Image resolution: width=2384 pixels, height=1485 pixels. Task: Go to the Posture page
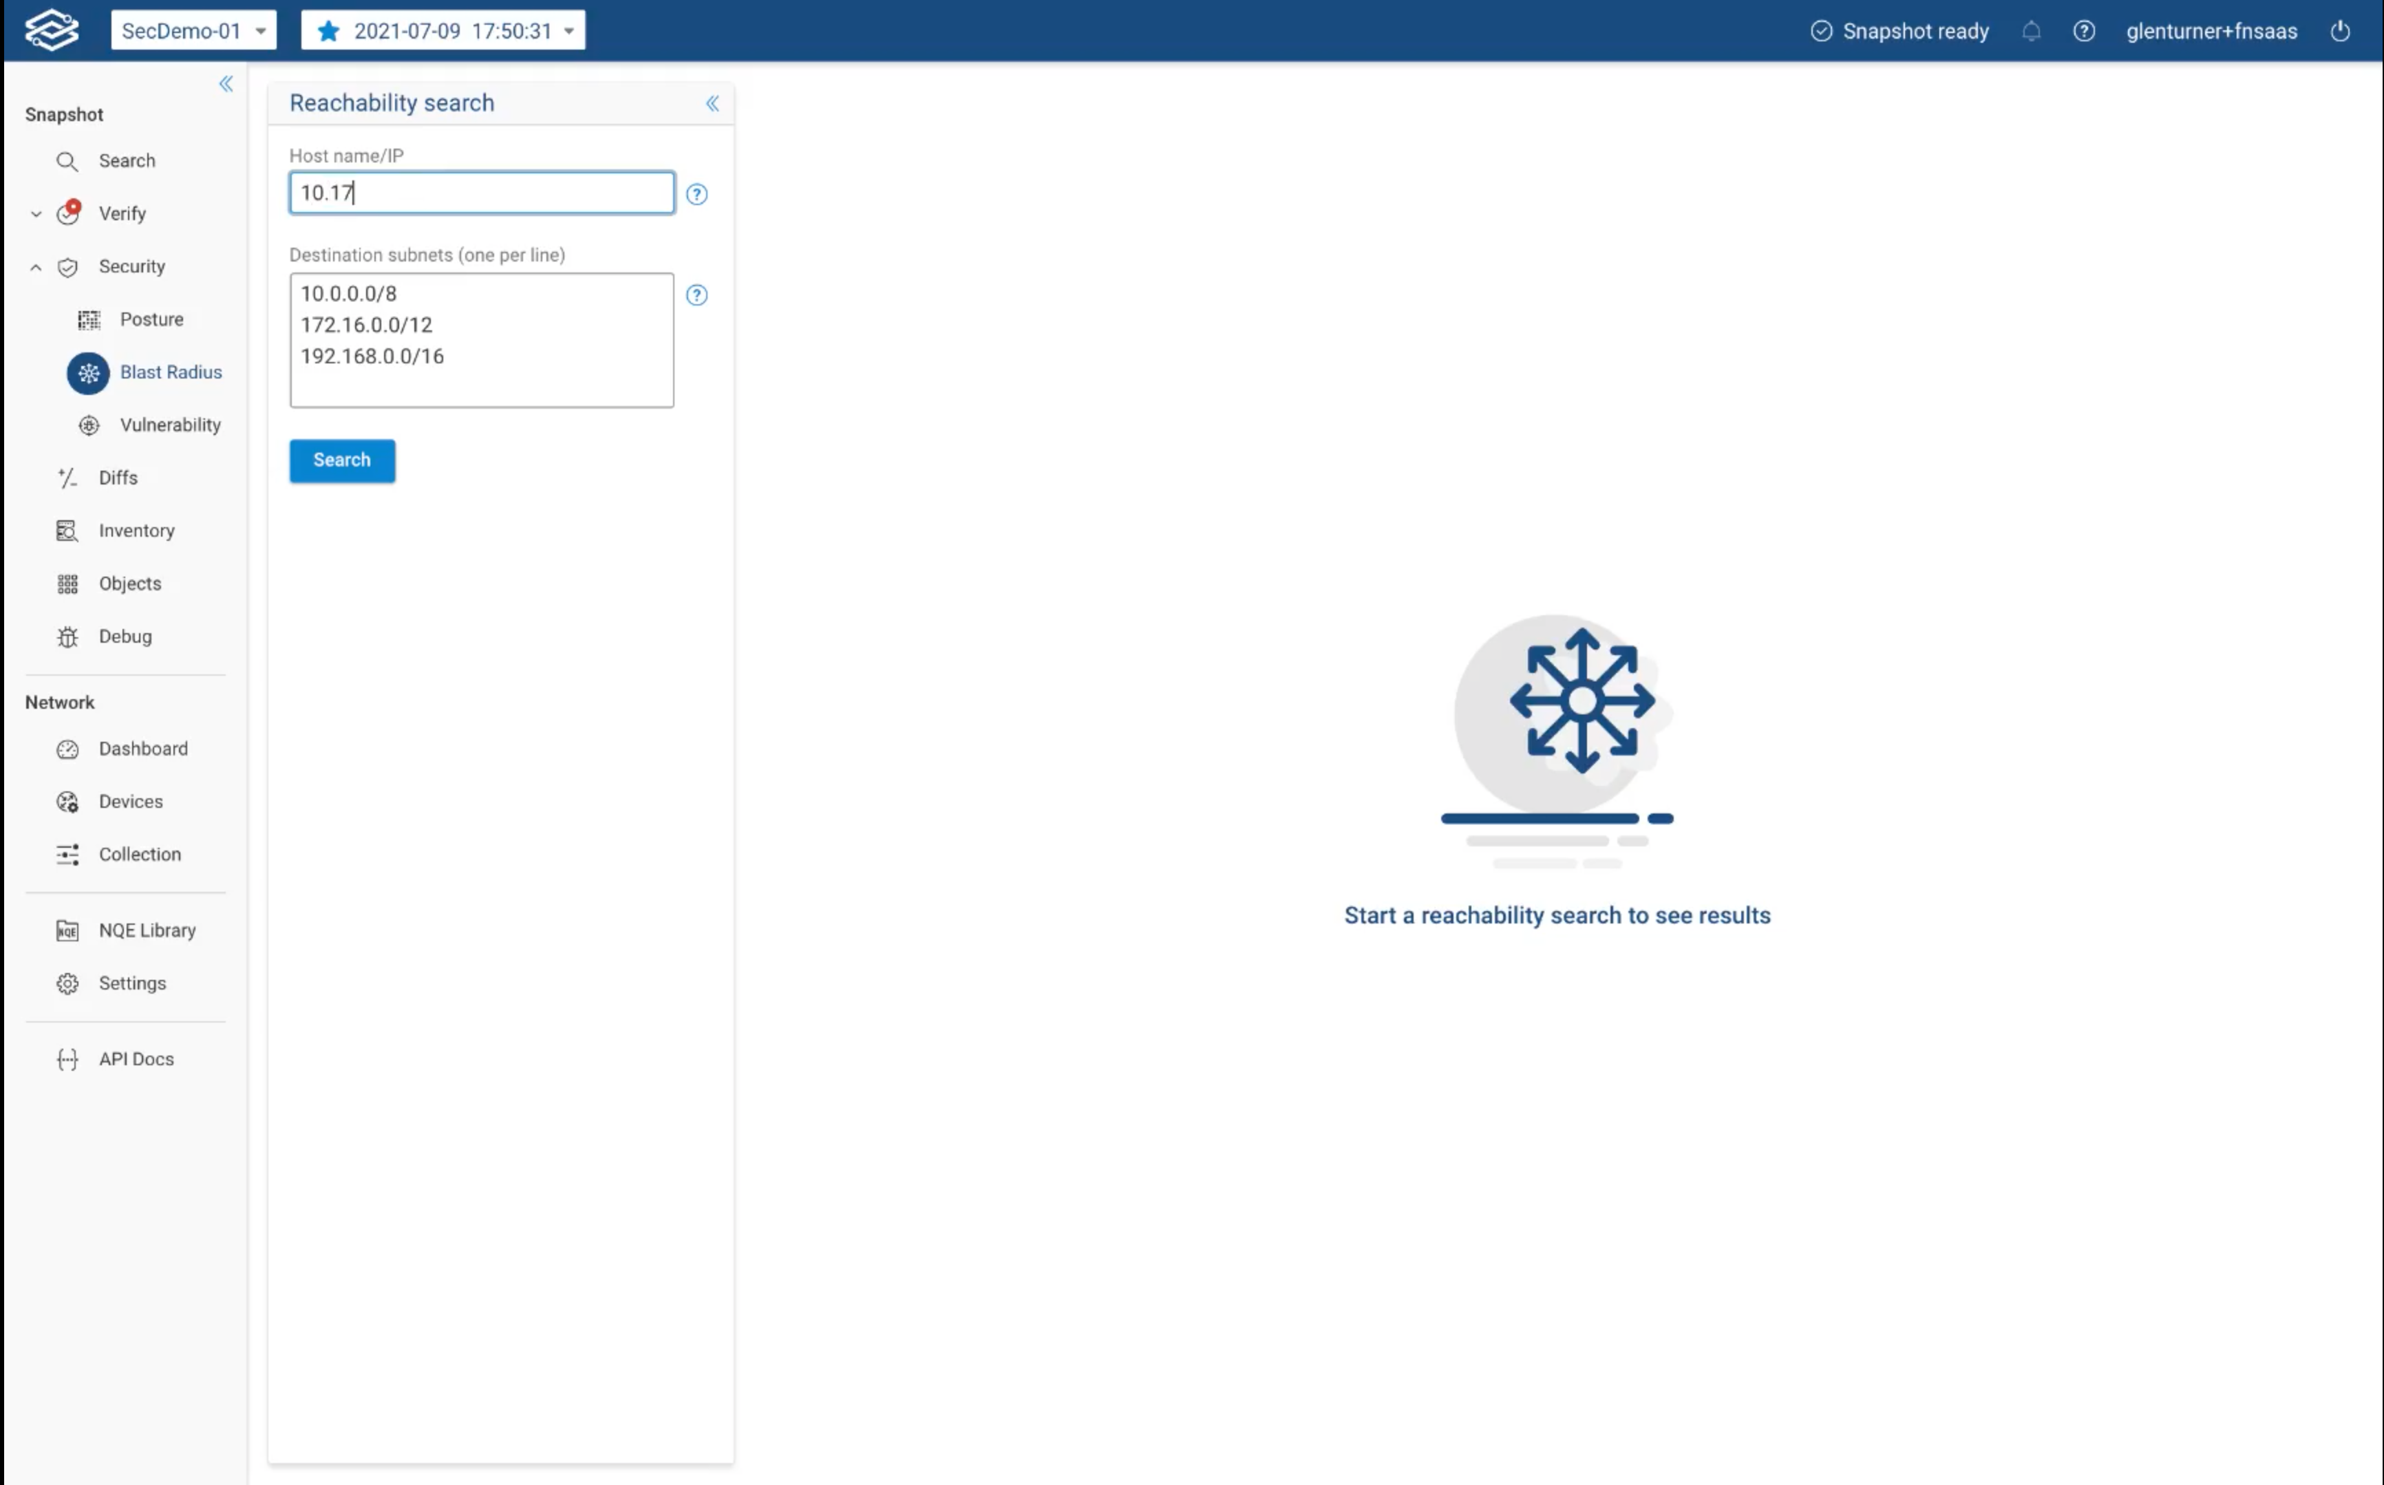tap(150, 319)
